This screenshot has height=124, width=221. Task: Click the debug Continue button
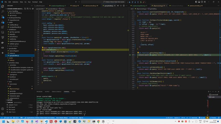coord(130,2)
